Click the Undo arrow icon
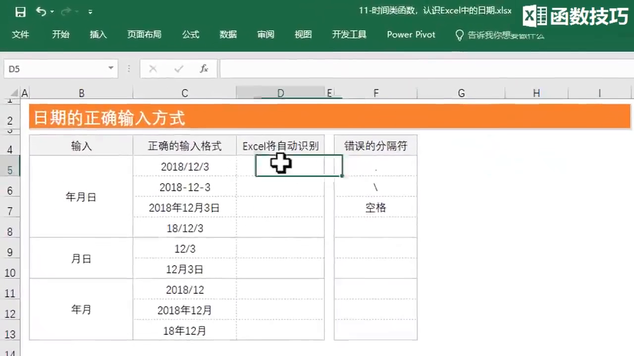 tap(41, 11)
